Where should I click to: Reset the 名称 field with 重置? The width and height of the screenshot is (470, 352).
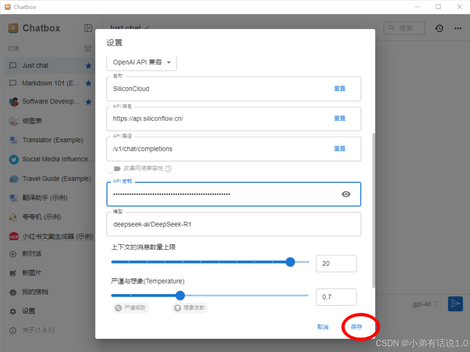340,89
